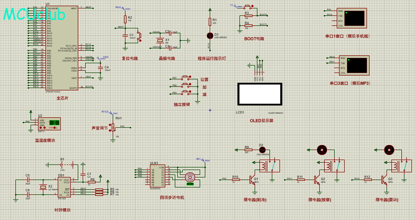Select the ULN2003A driver chip ULN1
Image resolution: width=415 pixels, height=220 pixels.
click(158, 176)
